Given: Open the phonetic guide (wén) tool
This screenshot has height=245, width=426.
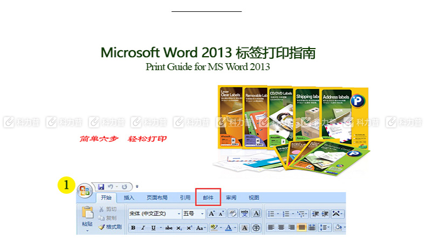Looking at the screenshot, I should (x=244, y=214).
